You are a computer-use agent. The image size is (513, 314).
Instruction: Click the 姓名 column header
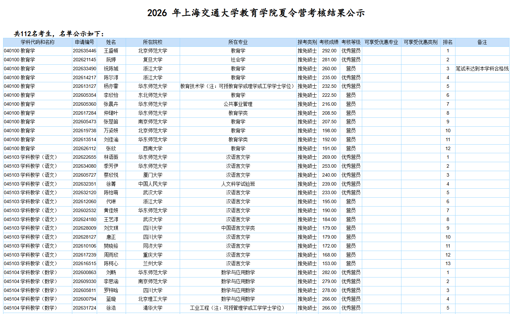(111, 42)
